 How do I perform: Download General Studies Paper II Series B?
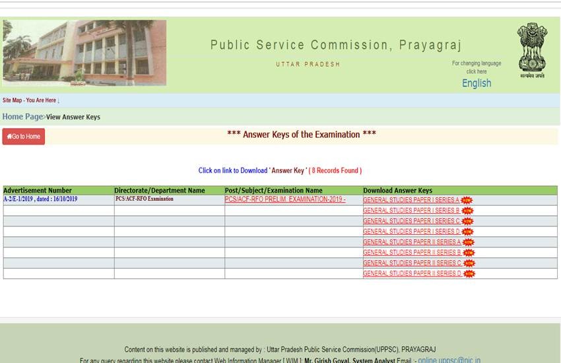click(x=411, y=253)
